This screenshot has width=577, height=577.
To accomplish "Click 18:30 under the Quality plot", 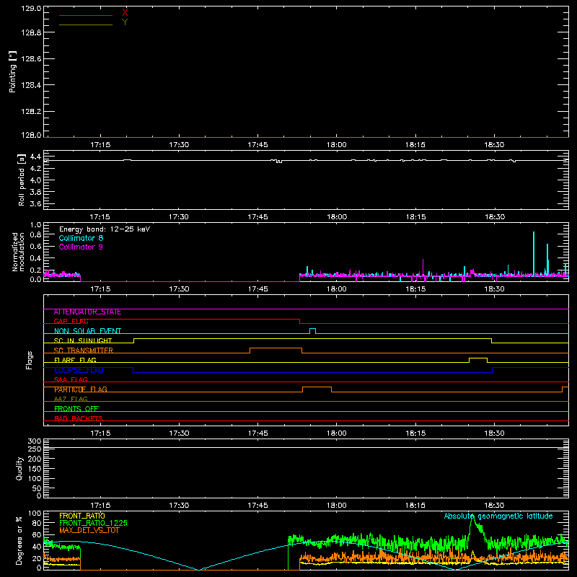I will (x=494, y=506).
